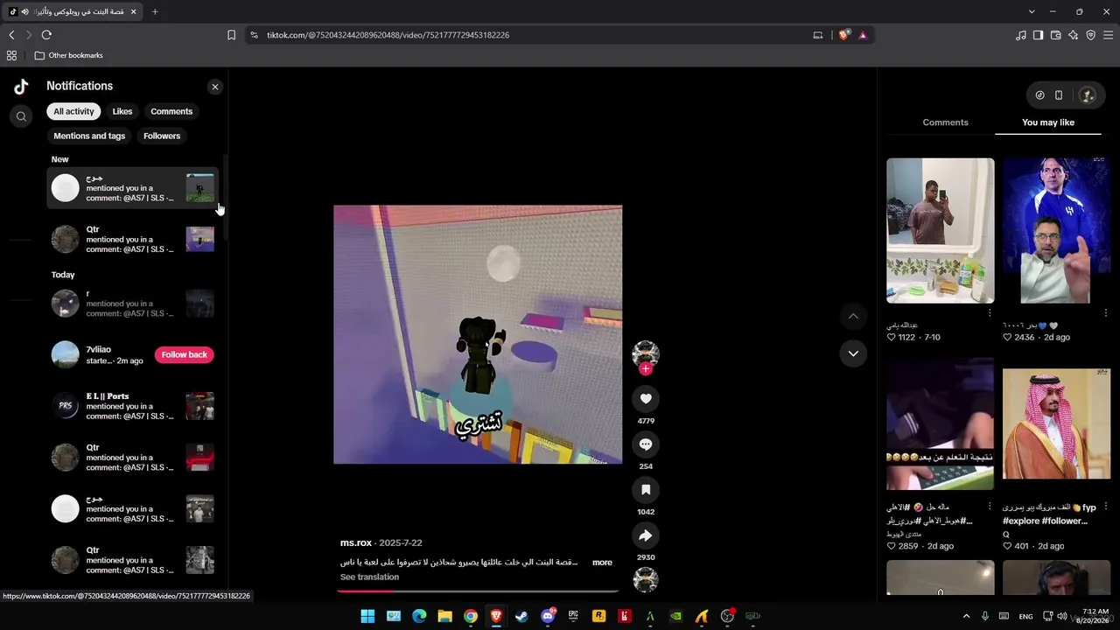
Task: Open Epic Games Launcher from taskbar
Action: pos(573,616)
